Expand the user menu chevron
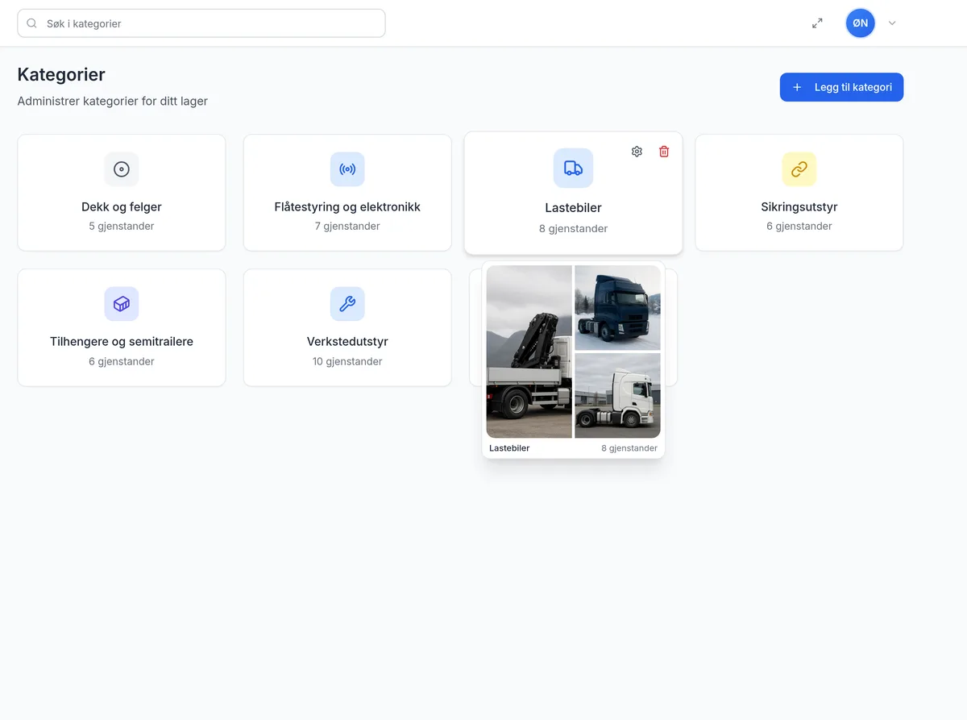Viewport: 967px width, 720px height. pyautogui.click(x=892, y=23)
